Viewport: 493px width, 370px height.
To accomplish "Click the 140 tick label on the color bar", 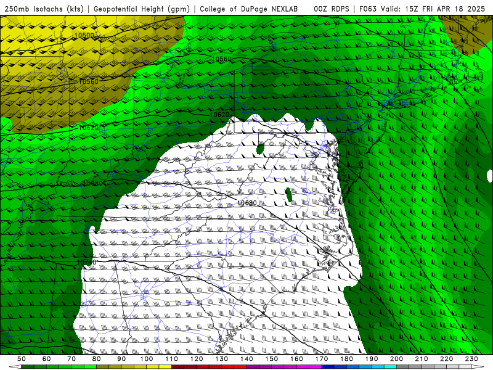I will [247, 359].
